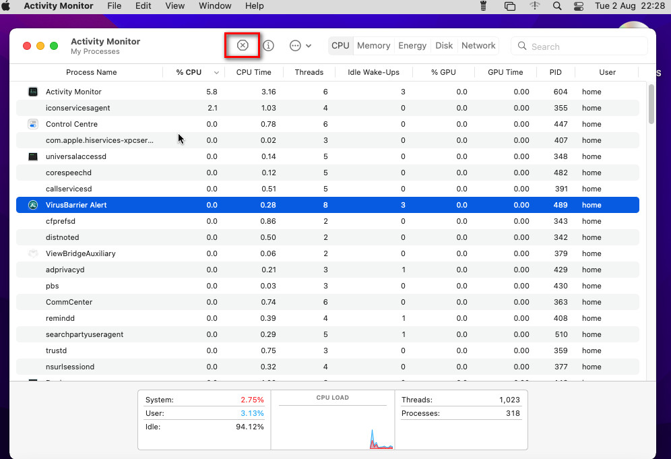
Task: Click the Processes 318 readout
Action: [461, 413]
